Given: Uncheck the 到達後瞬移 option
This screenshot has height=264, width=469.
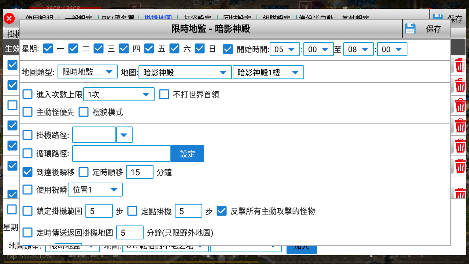Looking at the screenshot, I should (27, 172).
